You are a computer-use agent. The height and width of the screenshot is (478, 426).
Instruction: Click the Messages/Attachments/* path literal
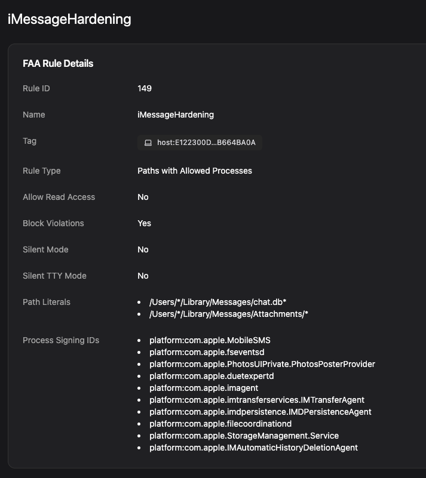(x=229, y=314)
